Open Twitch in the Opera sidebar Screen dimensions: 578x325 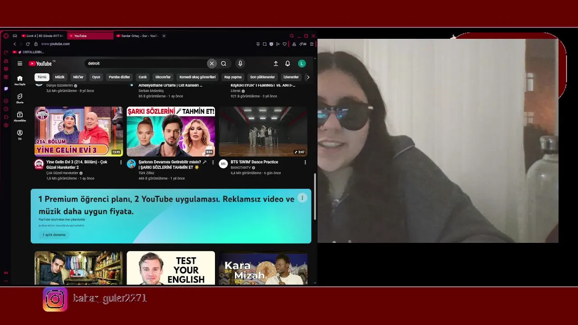coord(6,89)
